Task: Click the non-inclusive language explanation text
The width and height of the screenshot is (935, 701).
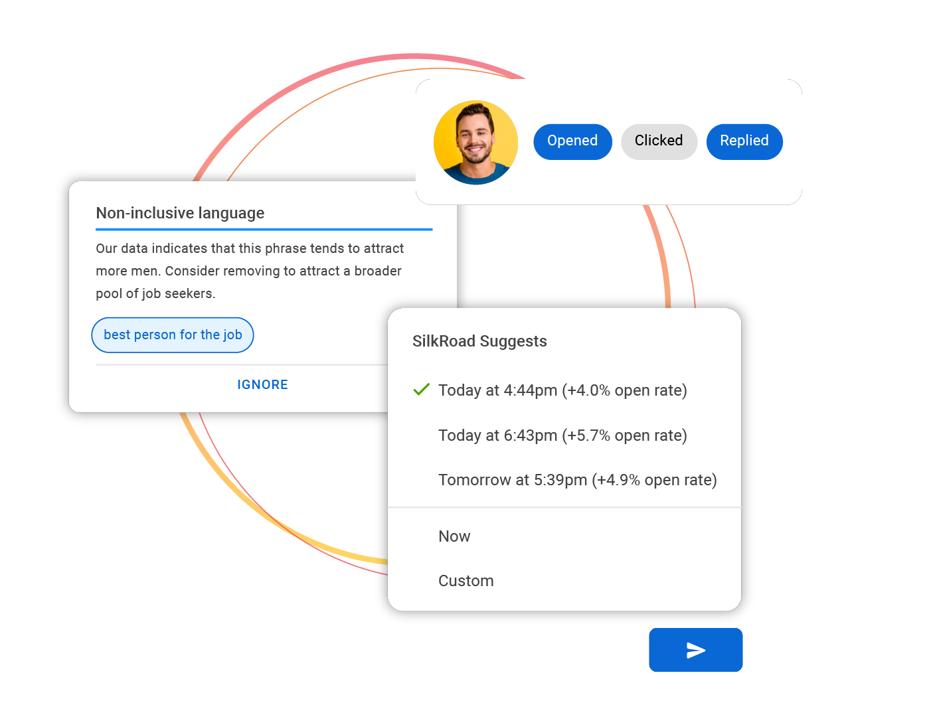Action: click(249, 270)
